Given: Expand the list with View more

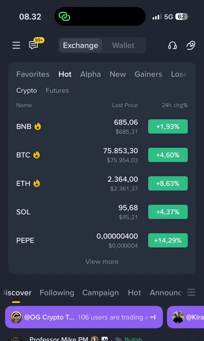Looking at the screenshot, I should 102,261.
